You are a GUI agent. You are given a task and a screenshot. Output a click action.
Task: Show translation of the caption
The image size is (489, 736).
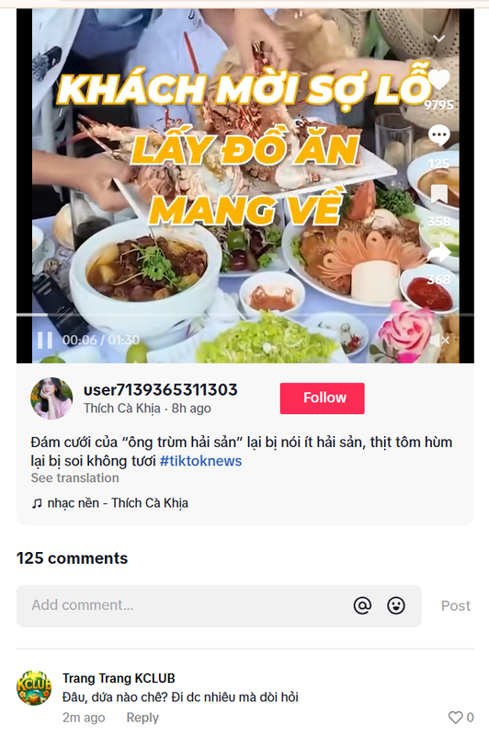[75, 477]
